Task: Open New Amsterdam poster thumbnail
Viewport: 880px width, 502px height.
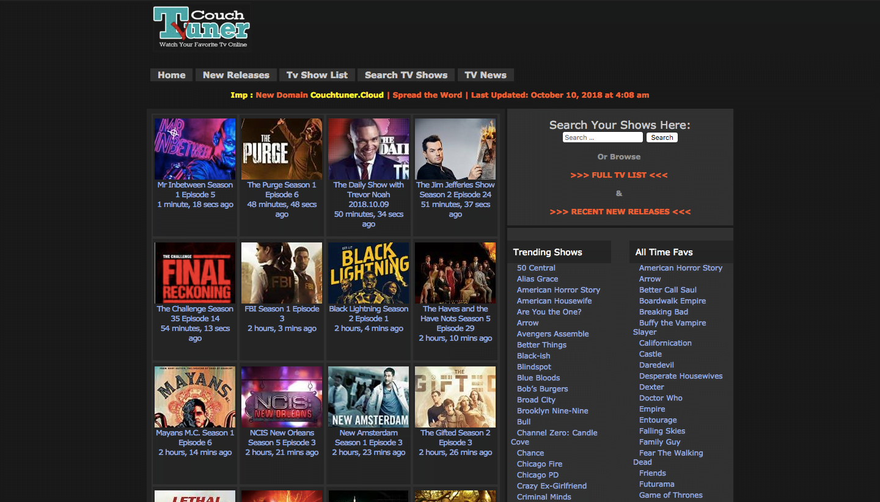Action: (369, 397)
